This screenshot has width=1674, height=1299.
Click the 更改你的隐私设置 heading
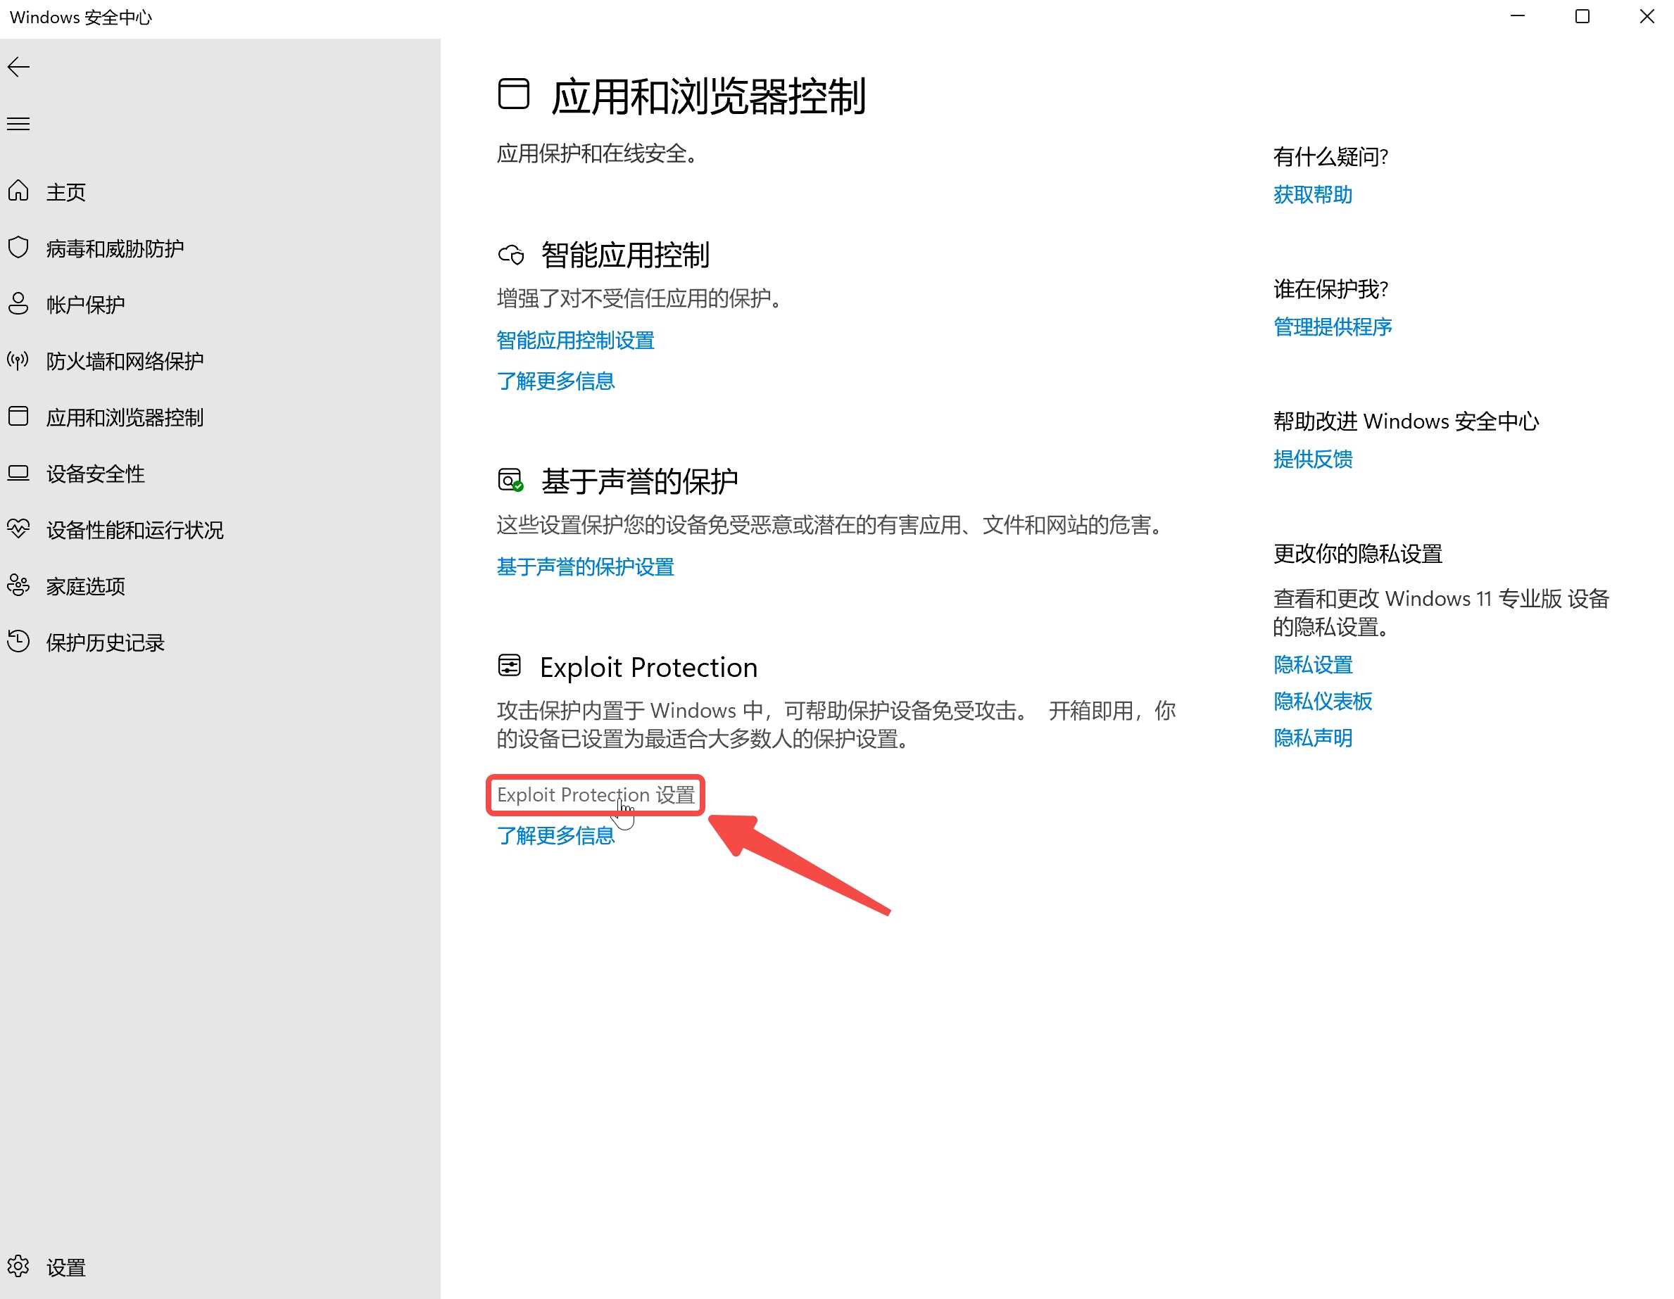(x=1358, y=553)
